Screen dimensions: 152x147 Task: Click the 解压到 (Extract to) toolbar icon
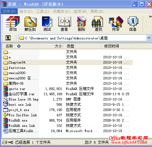tap(30, 24)
